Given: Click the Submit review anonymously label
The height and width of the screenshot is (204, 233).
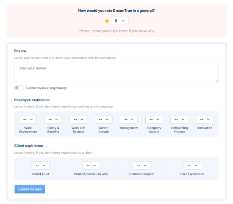Looking at the screenshot, I should click(47, 88).
